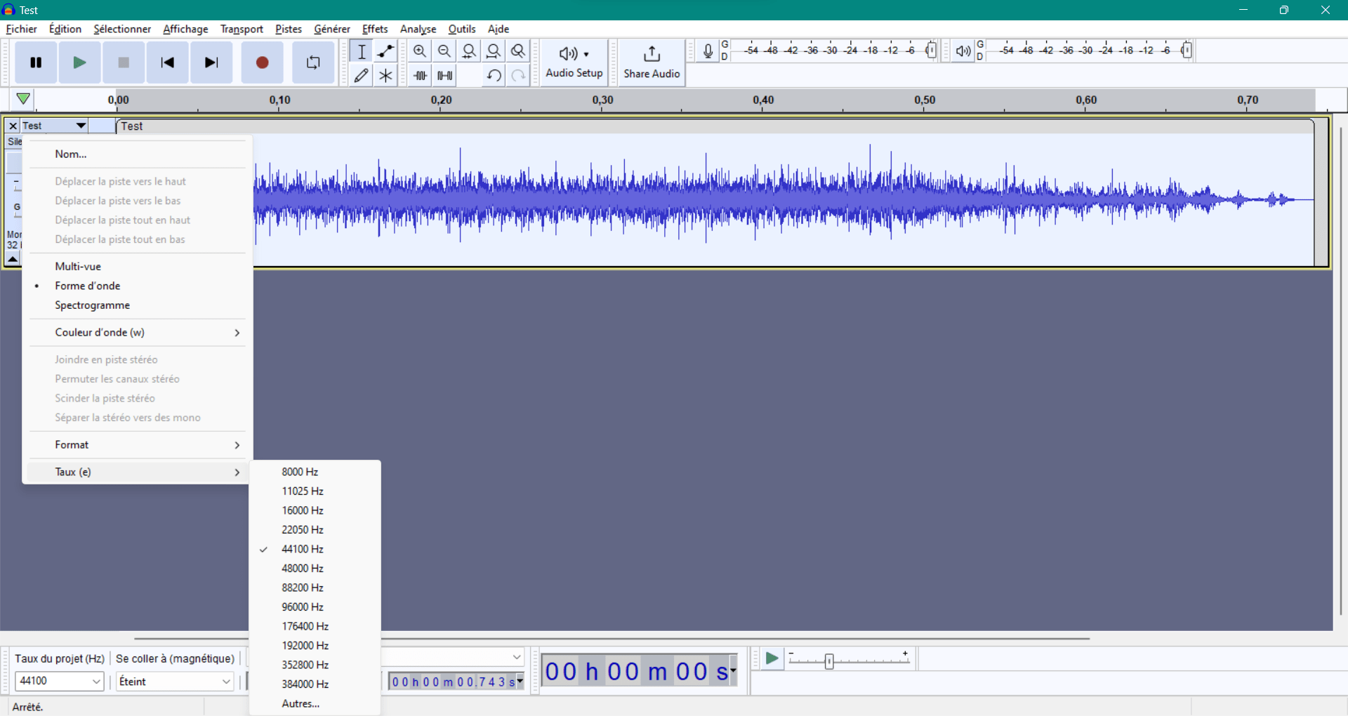Click the Zoom In magnifier
The width and height of the screenshot is (1348, 716).
420,51
